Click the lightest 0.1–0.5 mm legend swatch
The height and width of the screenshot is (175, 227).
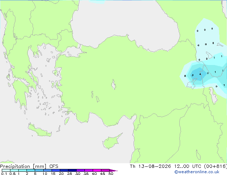pos(6,170)
